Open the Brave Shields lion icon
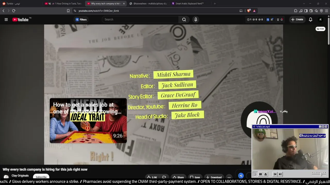This screenshot has height=185, width=330. pos(249,11)
